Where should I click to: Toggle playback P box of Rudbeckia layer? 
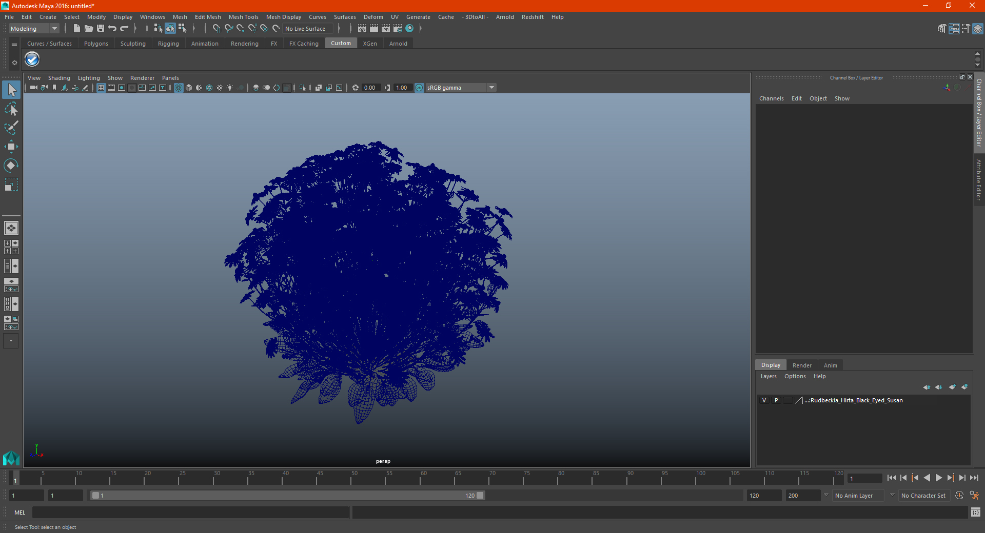776,400
